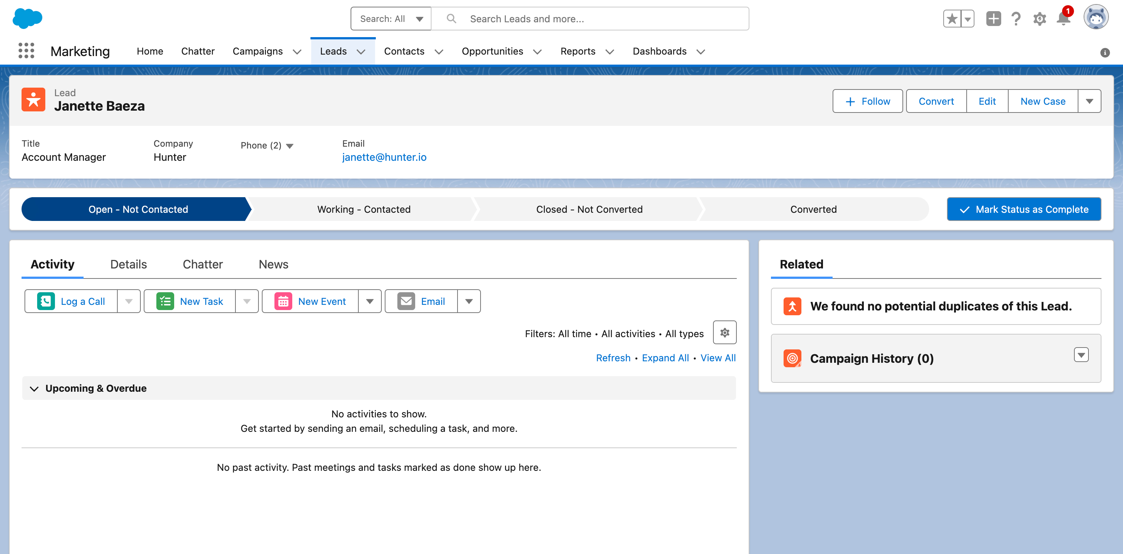Open the user profile avatar
The image size is (1123, 554).
[x=1096, y=18]
